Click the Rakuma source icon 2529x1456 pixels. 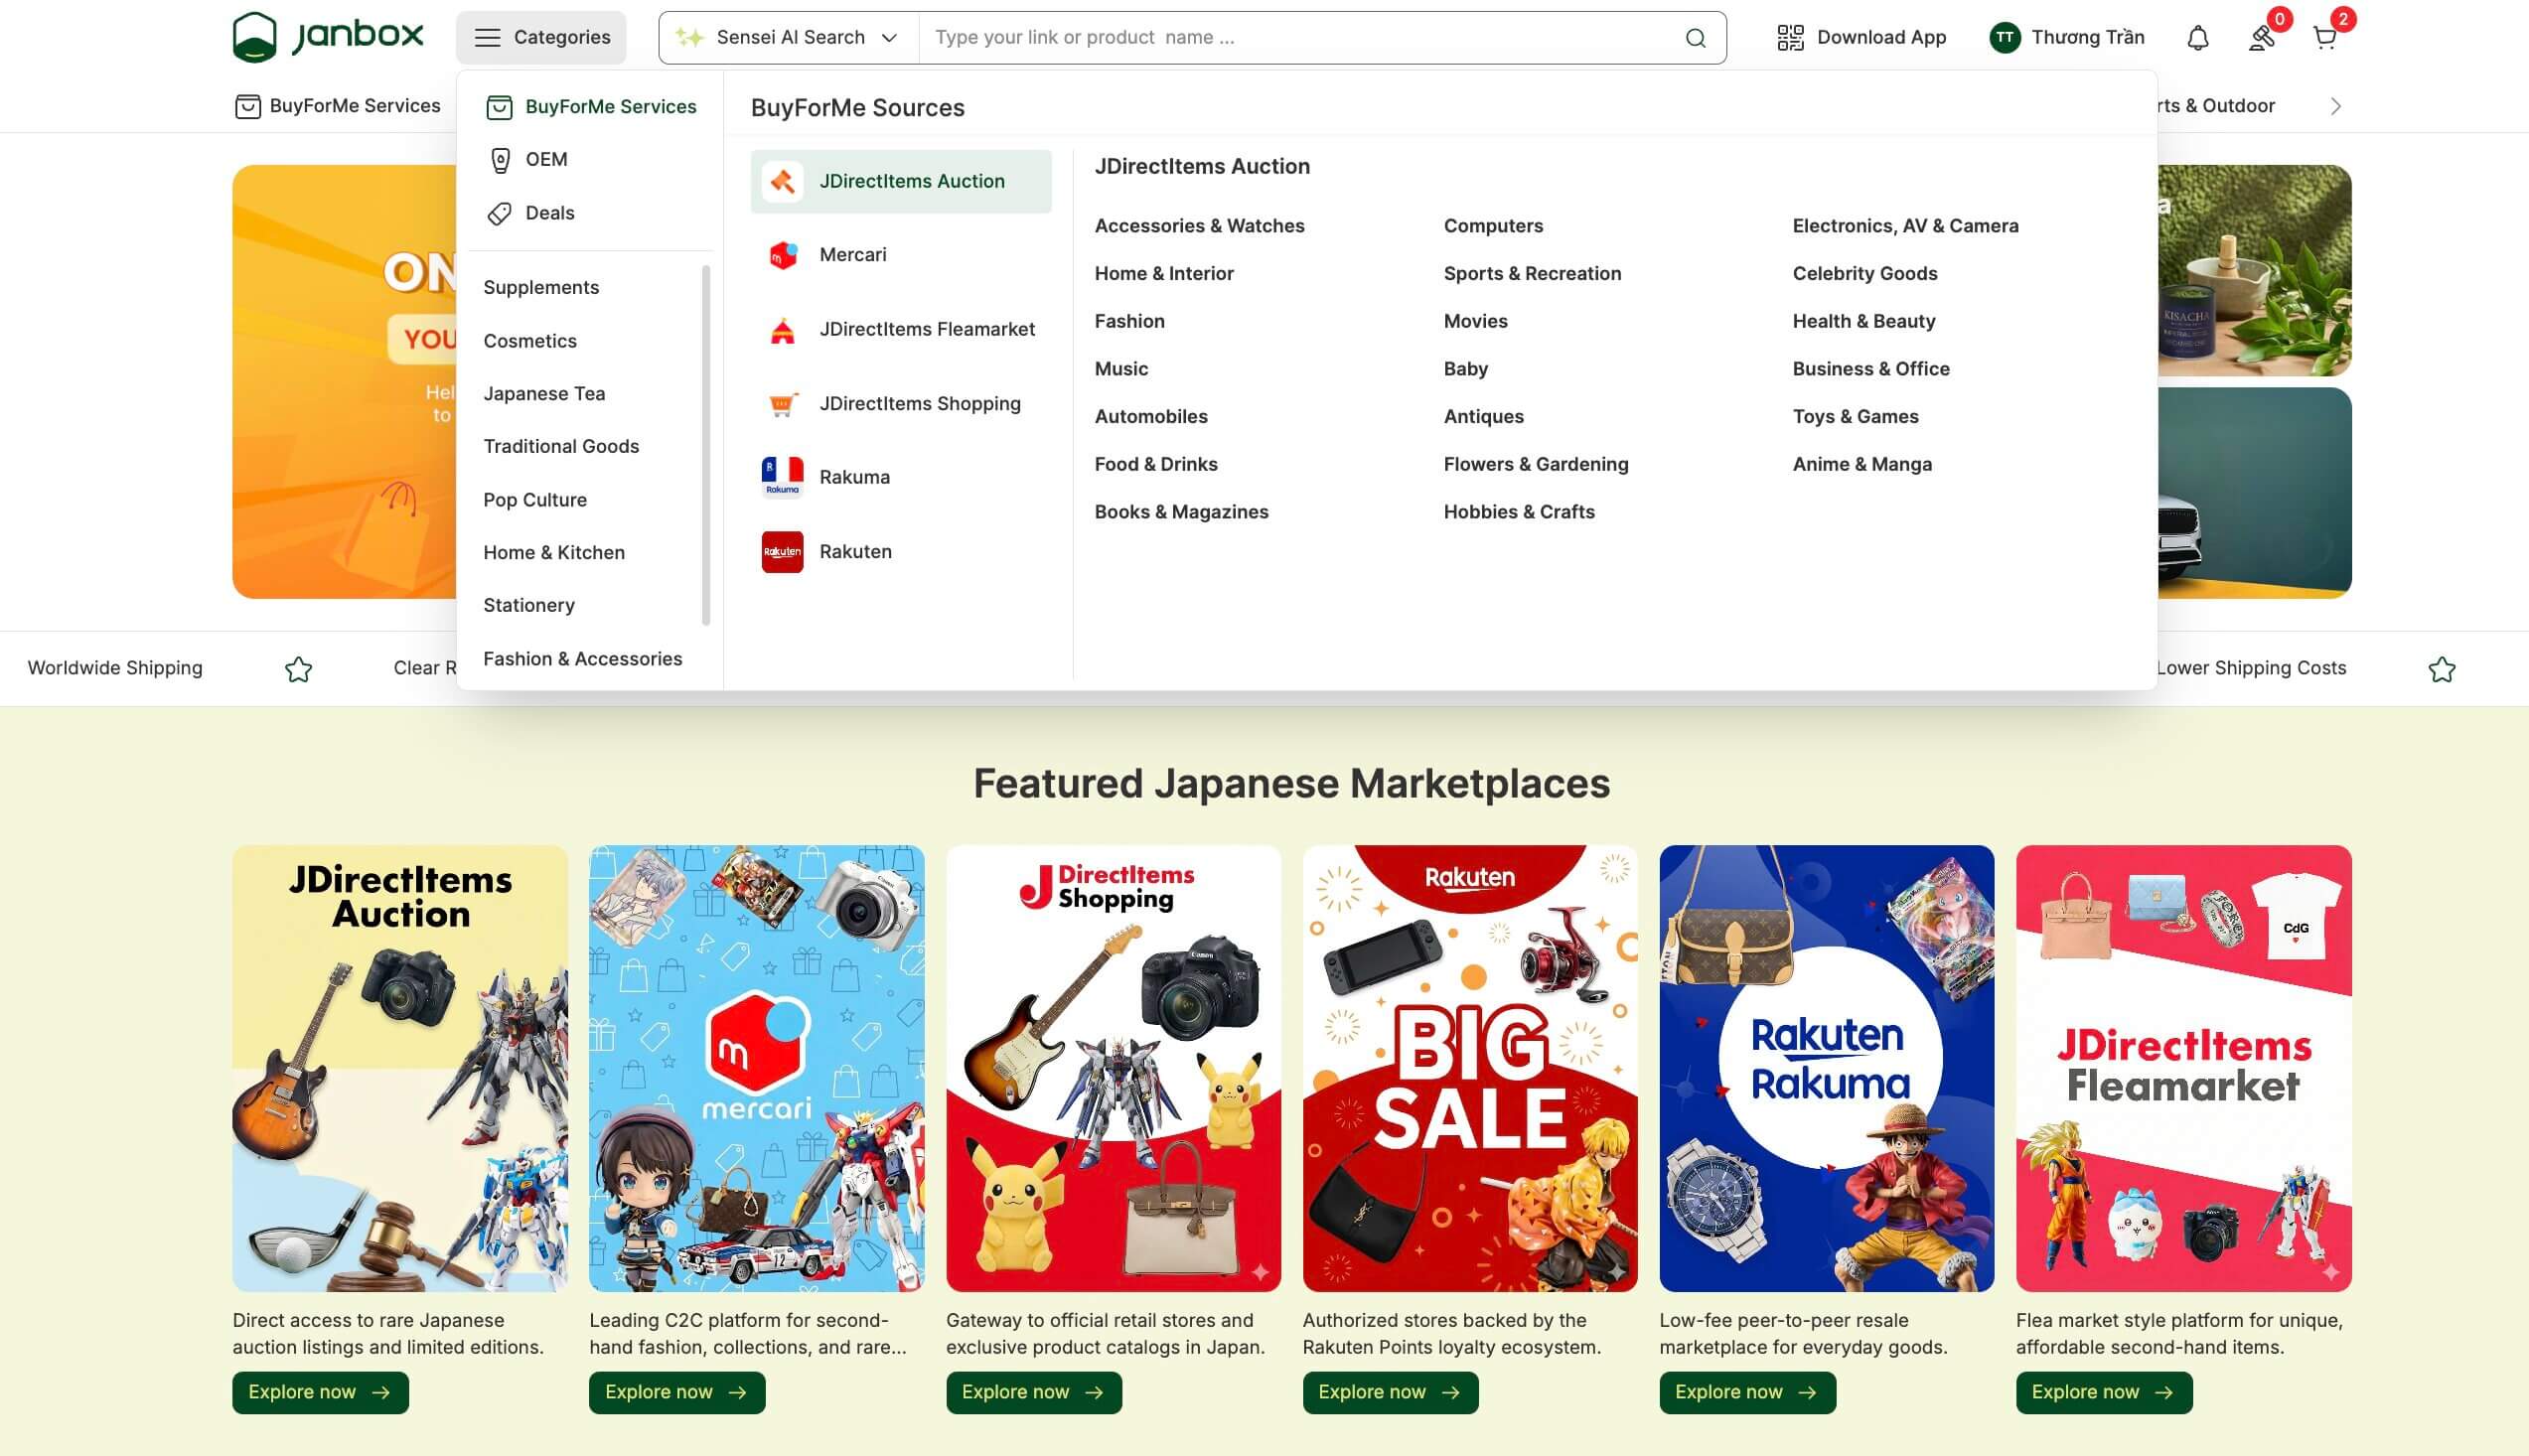782,477
